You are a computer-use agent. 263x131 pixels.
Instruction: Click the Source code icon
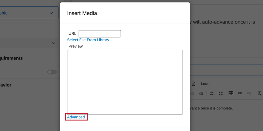click(193, 84)
